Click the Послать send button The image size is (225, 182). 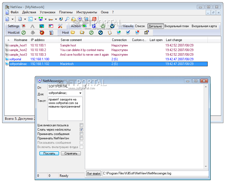coord(49,153)
